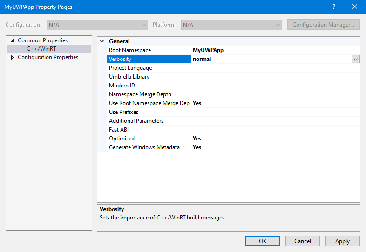Image resolution: width=366 pixels, height=252 pixels.
Task: Open the Verbosity value dropdown arrow
Action: click(355, 59)
